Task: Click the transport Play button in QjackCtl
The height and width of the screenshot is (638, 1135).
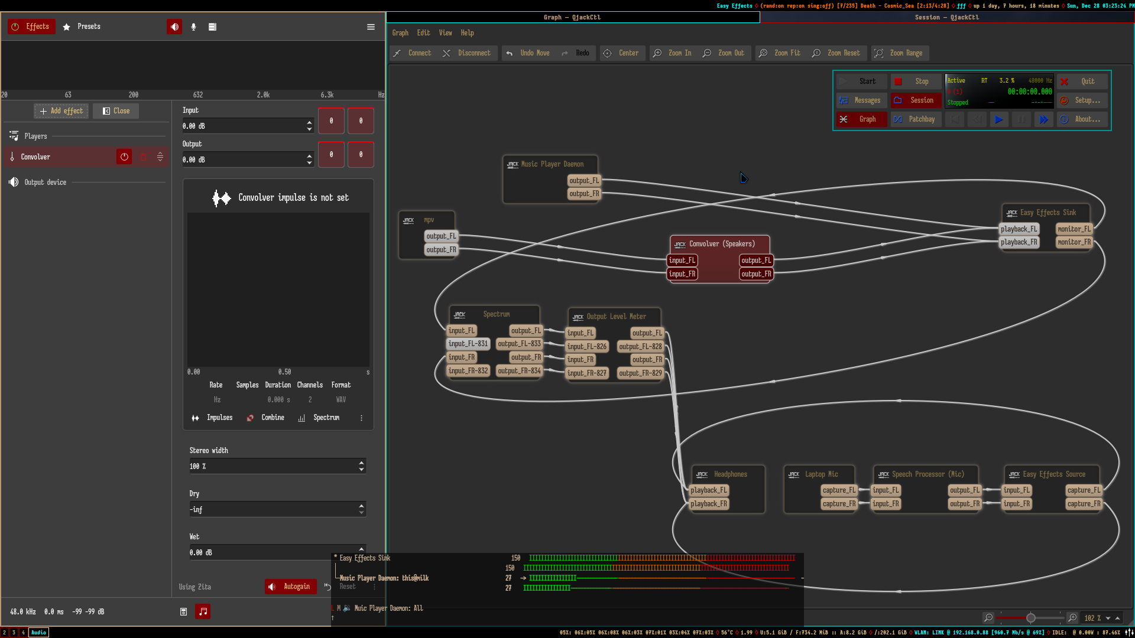Action: [998, 119]
